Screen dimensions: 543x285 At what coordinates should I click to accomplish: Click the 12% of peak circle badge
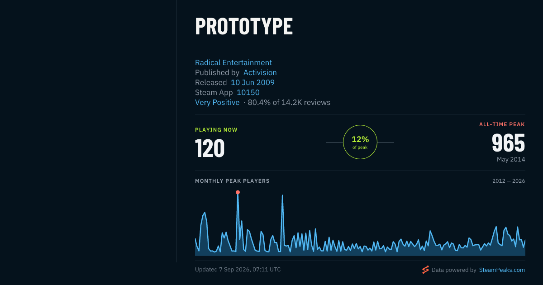pos(360,142)
